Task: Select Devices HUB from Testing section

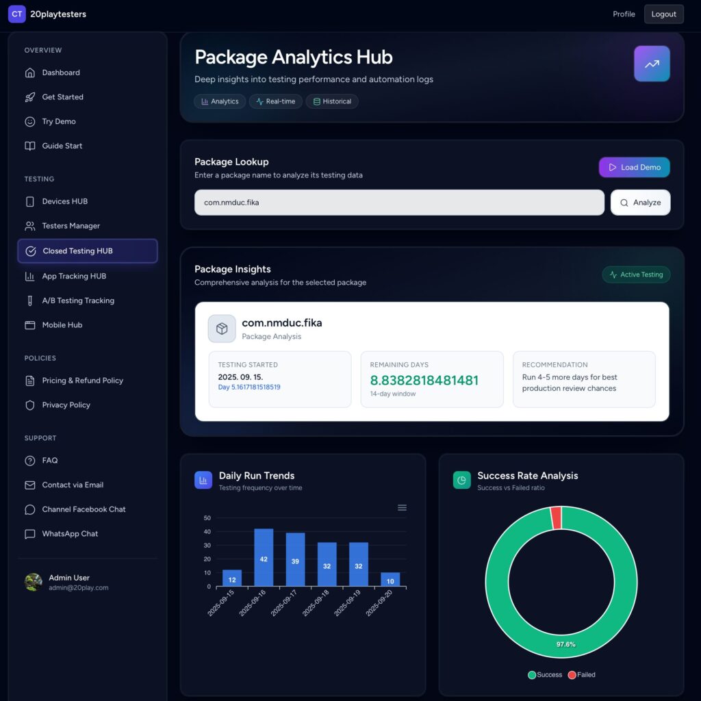Action: (64, 201)
